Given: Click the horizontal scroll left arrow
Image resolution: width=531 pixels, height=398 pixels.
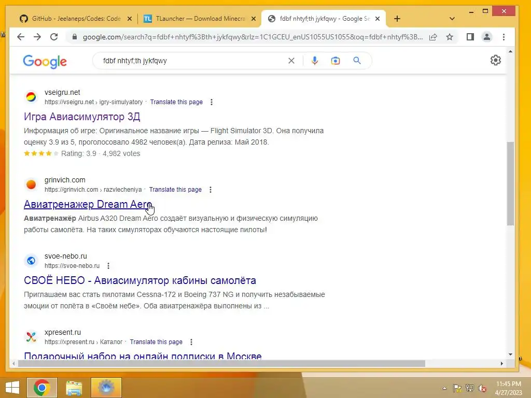Looking at the screenshot, I should (x=13, y=363).
